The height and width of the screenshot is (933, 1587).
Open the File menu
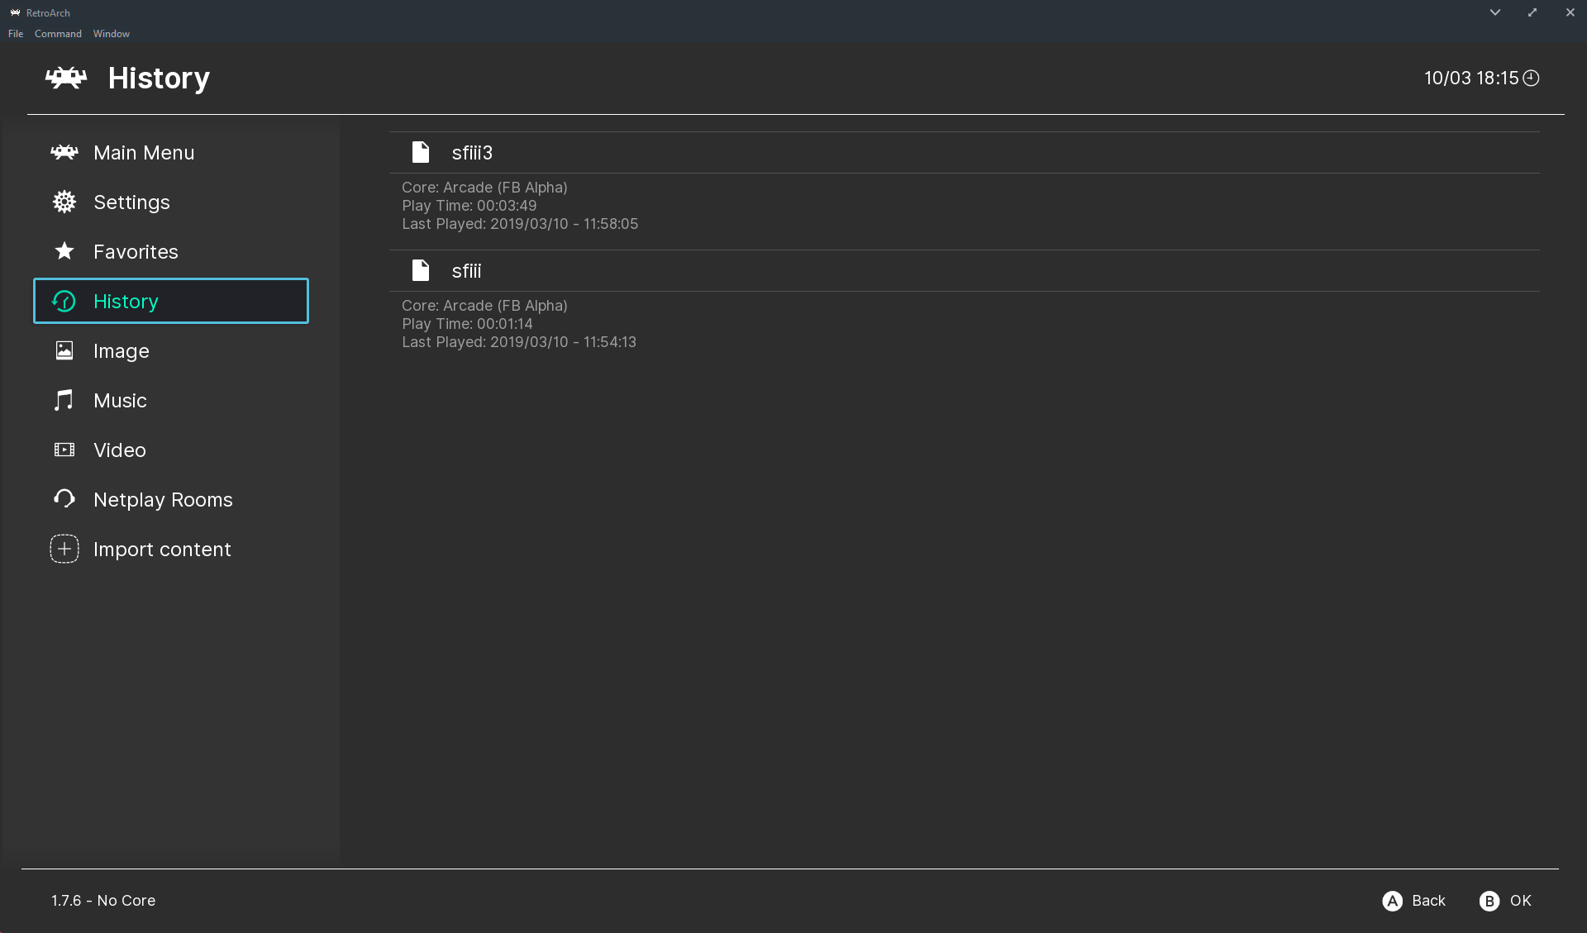(16, 34)
